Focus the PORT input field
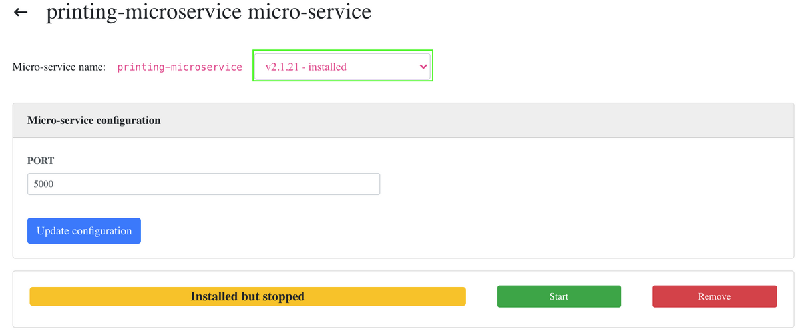Viewport: 808px width, 335px height. [204, 184]
